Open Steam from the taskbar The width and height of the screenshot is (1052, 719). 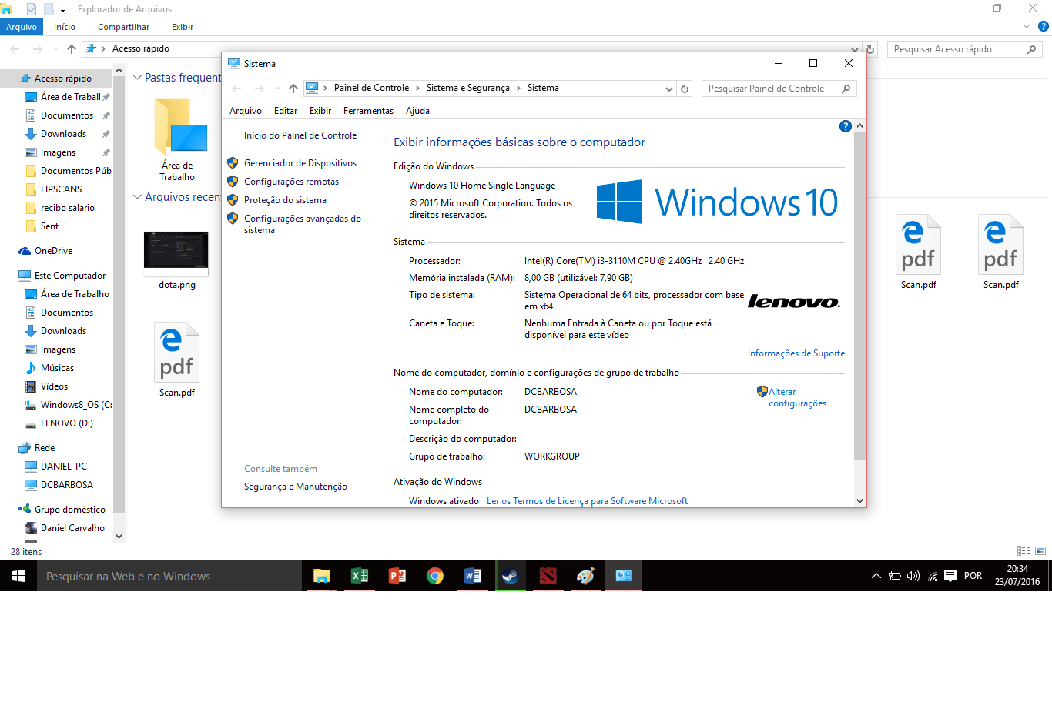[x=510, y=576]
